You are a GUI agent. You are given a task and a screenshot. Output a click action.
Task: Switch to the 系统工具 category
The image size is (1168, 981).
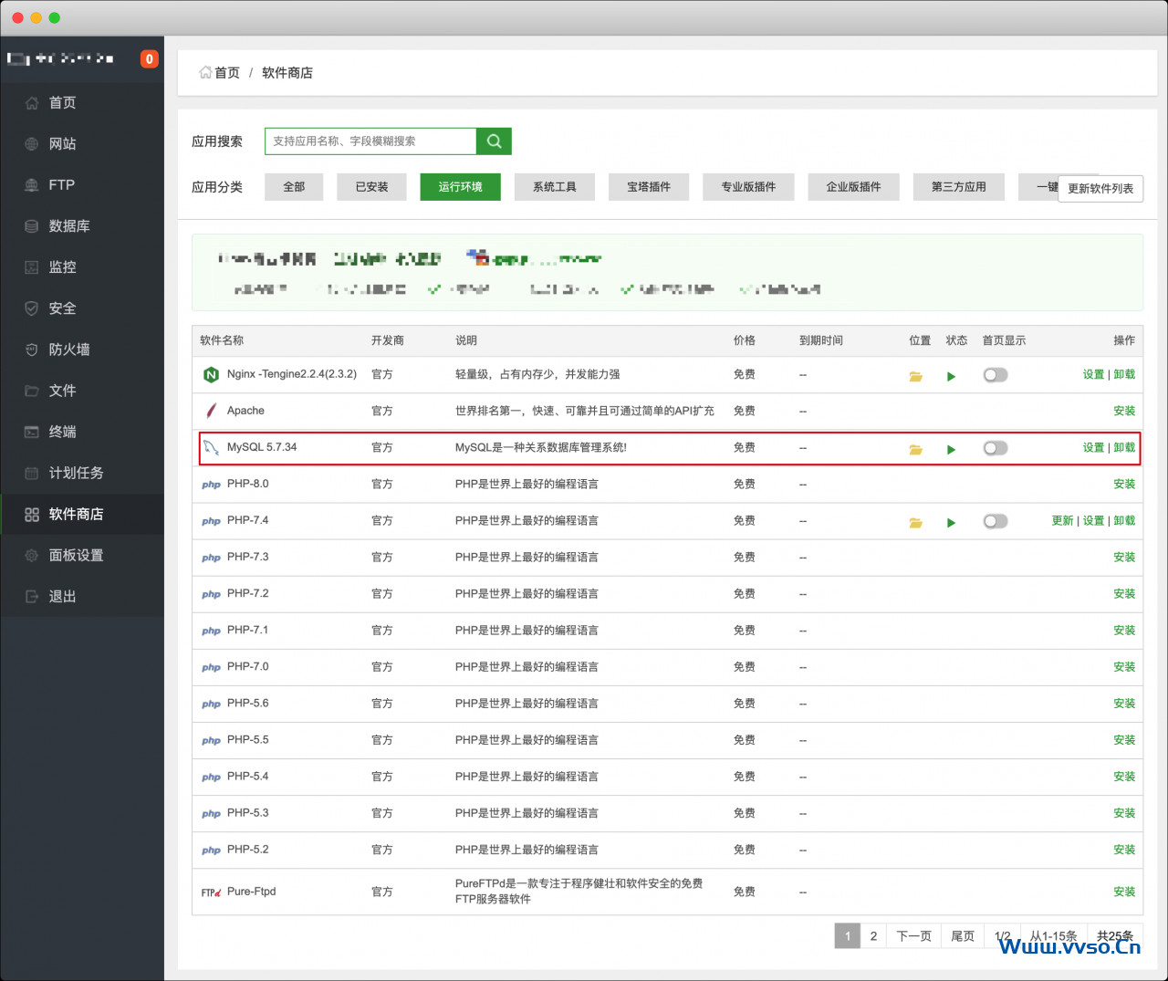(554, 186)
